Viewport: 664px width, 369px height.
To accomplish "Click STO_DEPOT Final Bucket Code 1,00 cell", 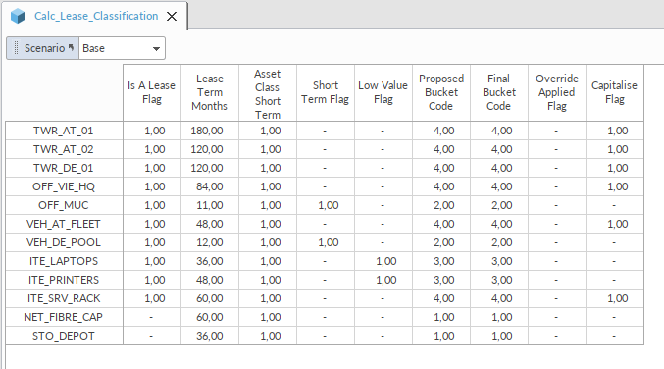I will pyautogui.click(x=499, y=336).
